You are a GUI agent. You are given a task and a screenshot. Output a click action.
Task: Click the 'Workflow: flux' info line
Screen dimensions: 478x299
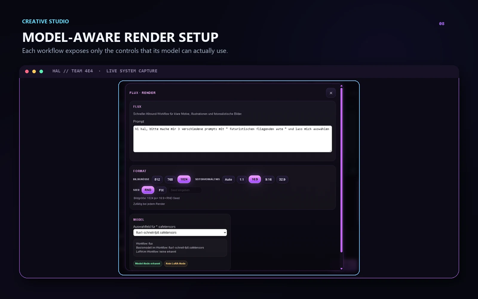(x=144, y=244)
